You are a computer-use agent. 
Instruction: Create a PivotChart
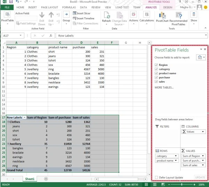tap(162, 17)
